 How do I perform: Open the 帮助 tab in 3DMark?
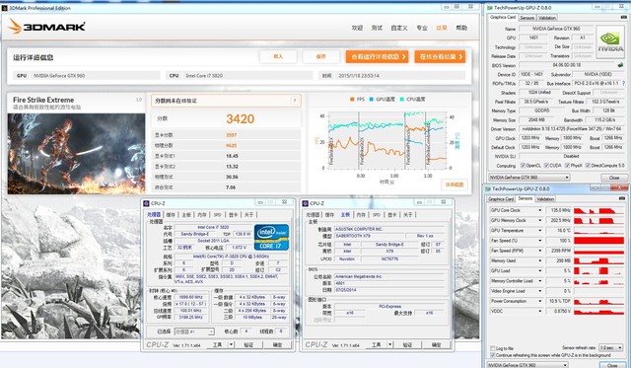tap(461, 28)
